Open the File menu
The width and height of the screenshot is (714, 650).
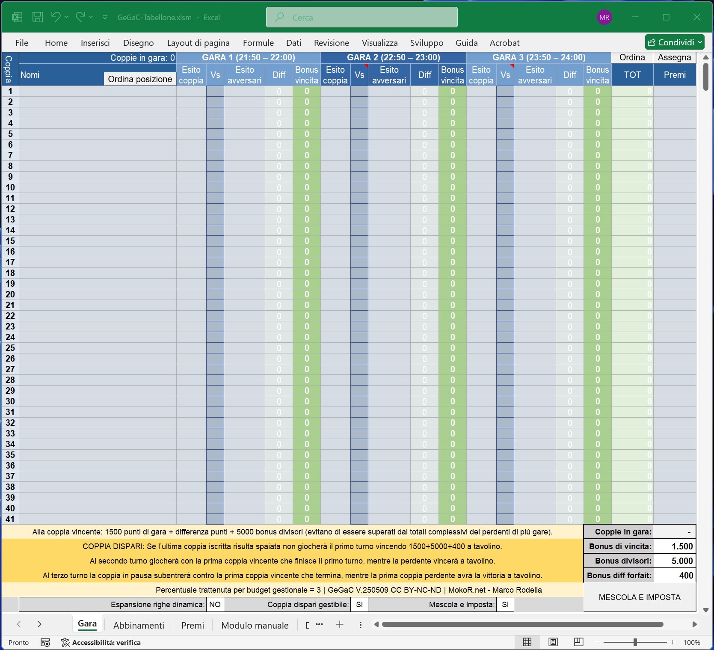pos(22,43)
